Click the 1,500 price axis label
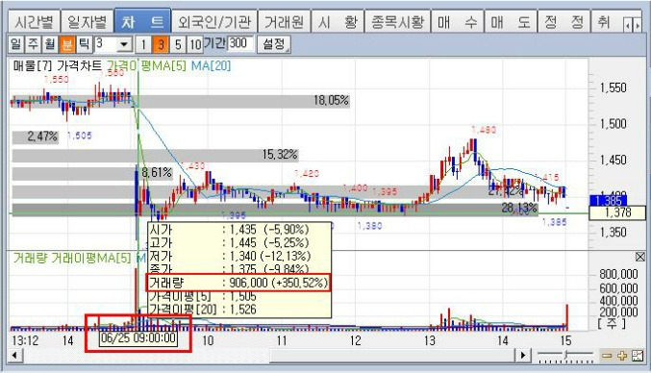This screenshot has height=373, width=651. [x=613, y=124]
